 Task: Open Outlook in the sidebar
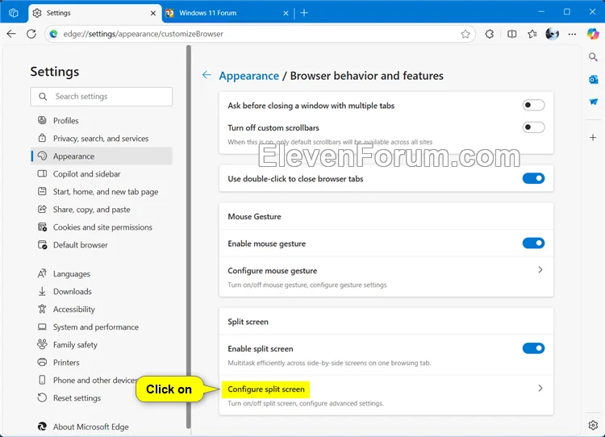pos(593,80)
